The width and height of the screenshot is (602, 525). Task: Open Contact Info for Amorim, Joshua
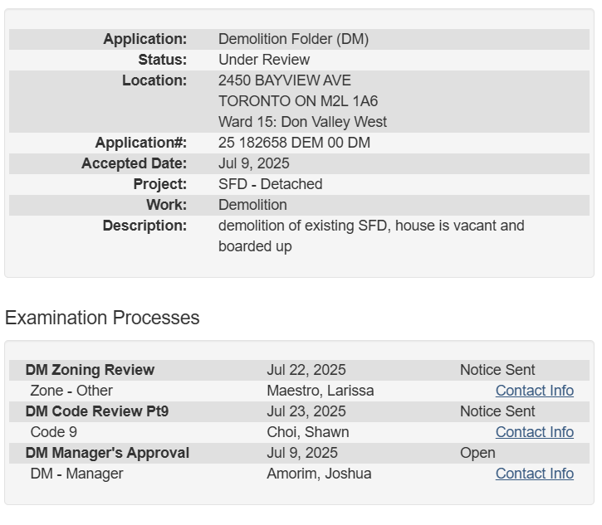534,474
